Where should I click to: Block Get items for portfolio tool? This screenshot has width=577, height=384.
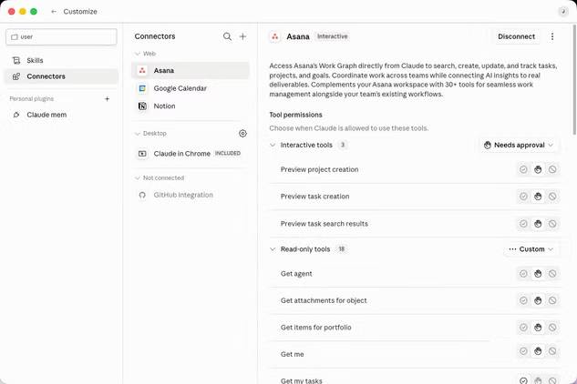[552, 327]
